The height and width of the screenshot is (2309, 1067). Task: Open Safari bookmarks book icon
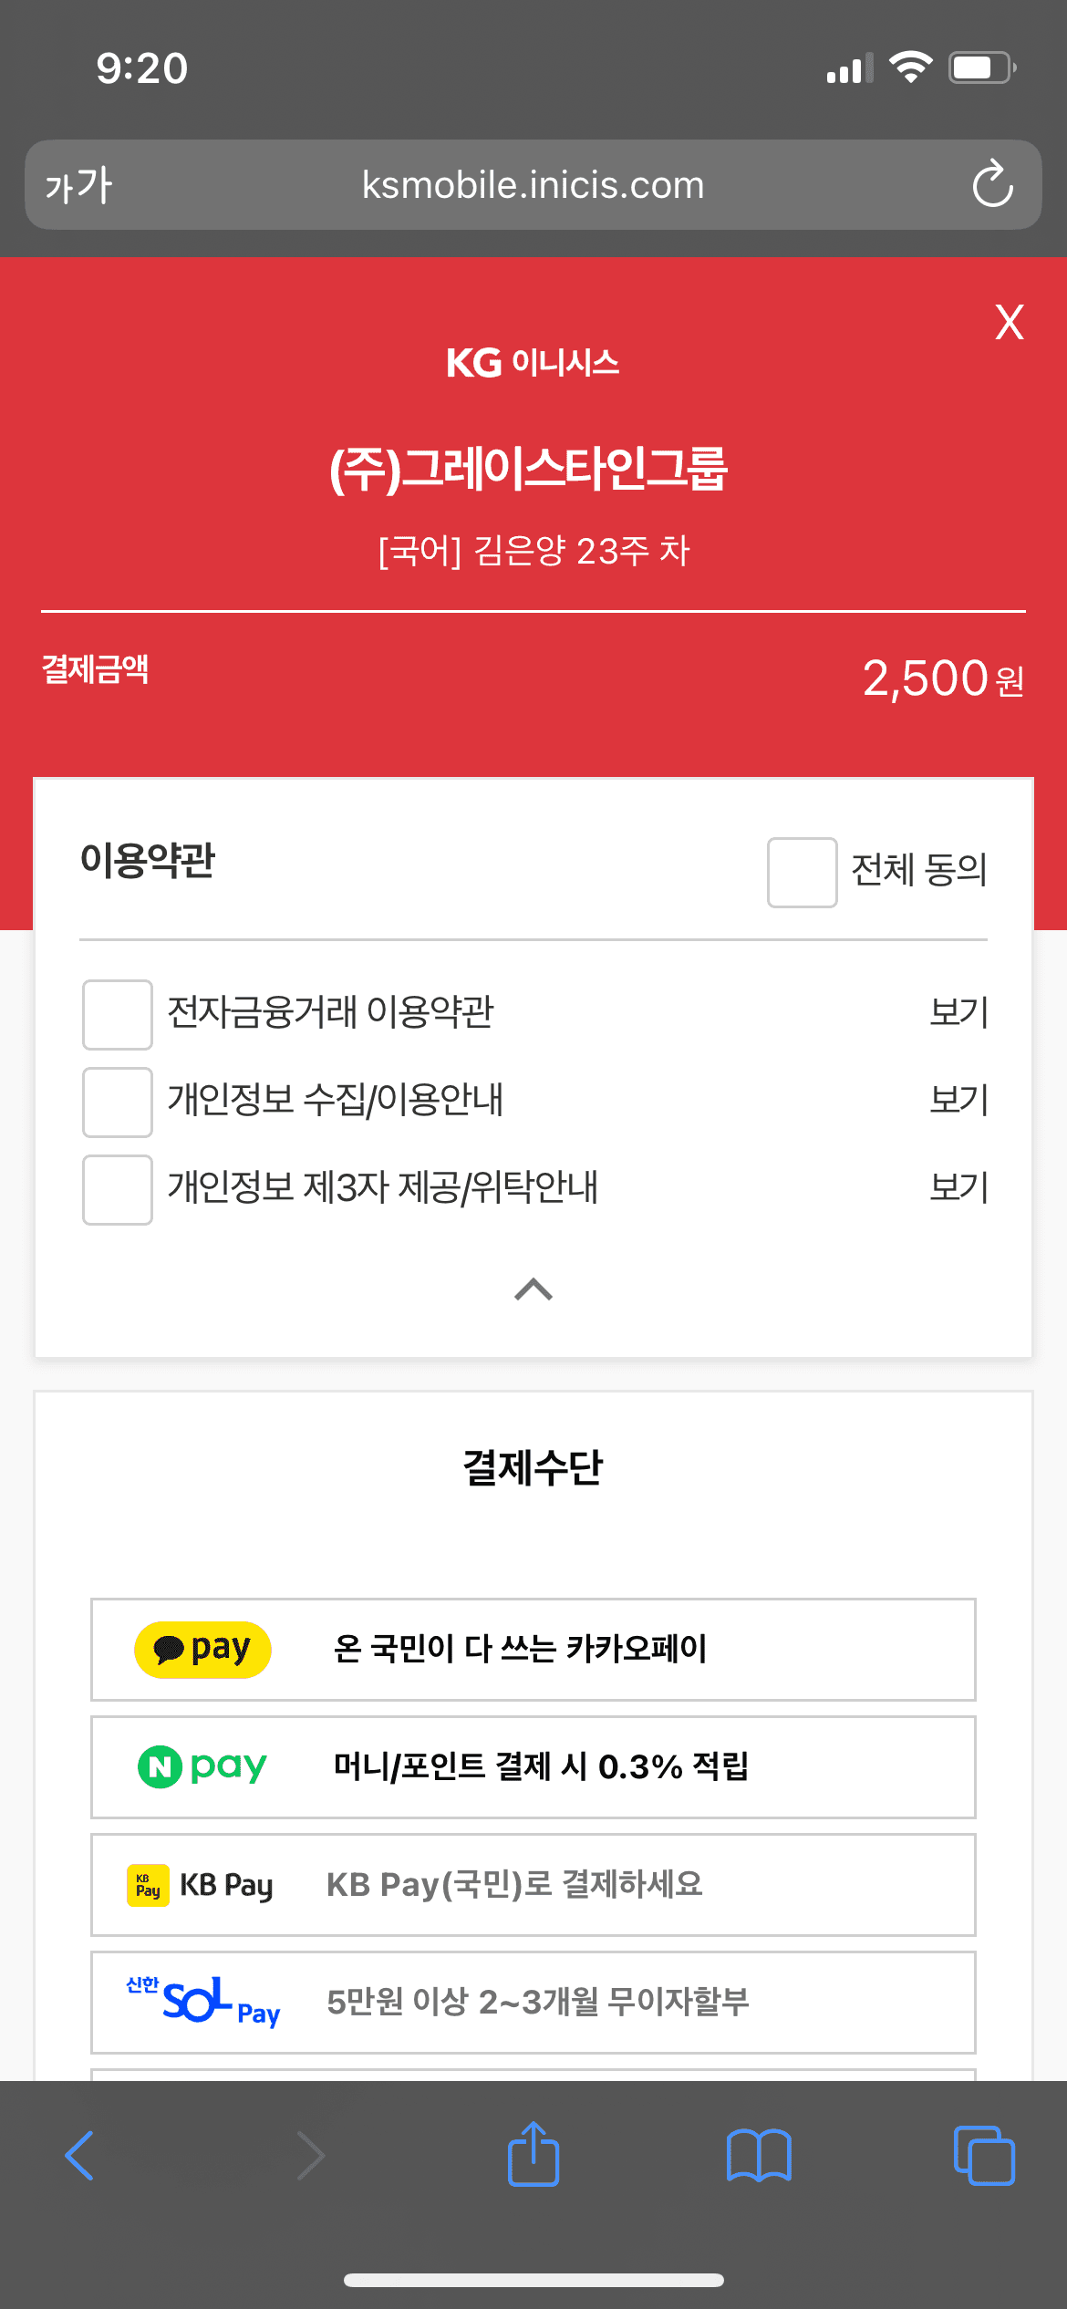point(759,2155)
